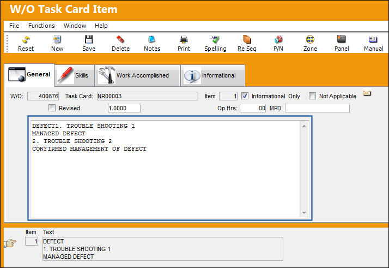The image size is (389, 268).
Task: Open the Functions menu
Action: tap(41, 26)
